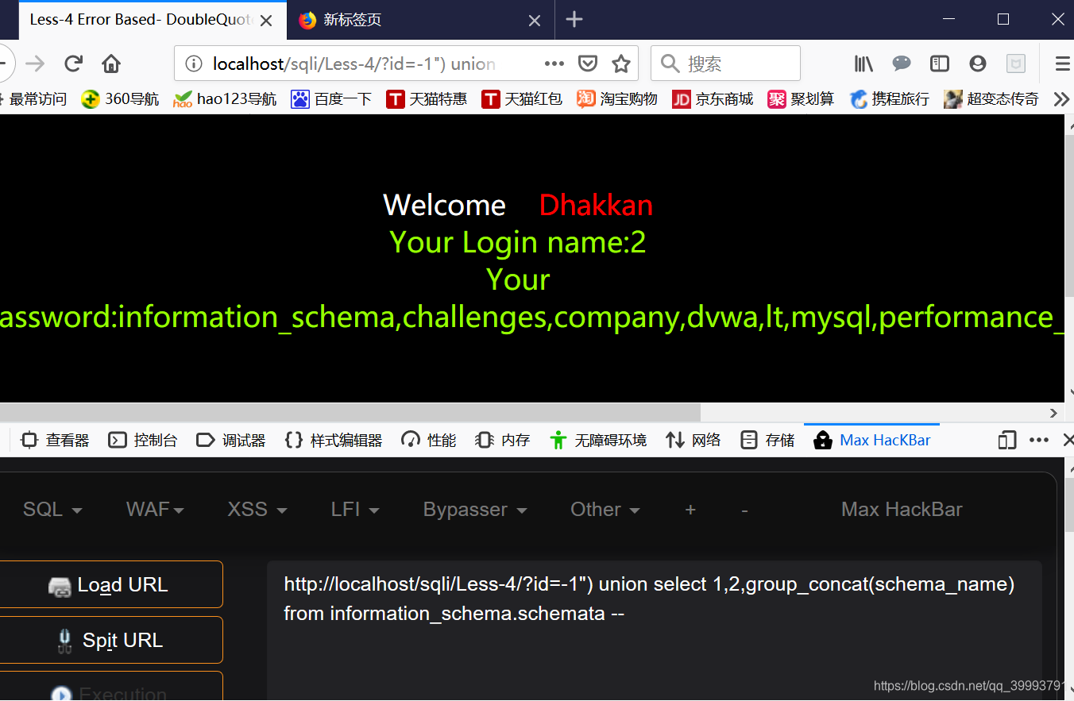Expand the Other dropdown in HackBar
1074x701 pixels.
click(605, 510)
